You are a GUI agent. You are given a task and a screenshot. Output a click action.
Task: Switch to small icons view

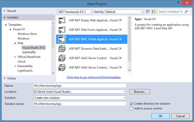[148, 12]
